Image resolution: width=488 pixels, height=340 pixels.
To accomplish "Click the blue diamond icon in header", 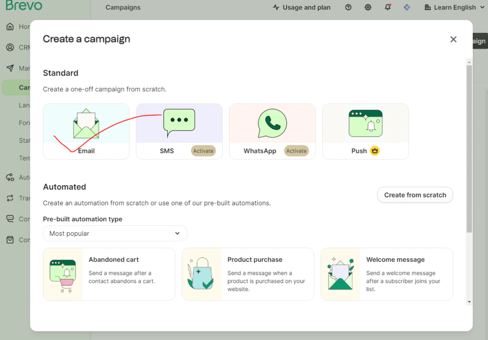I will (407, 7).
